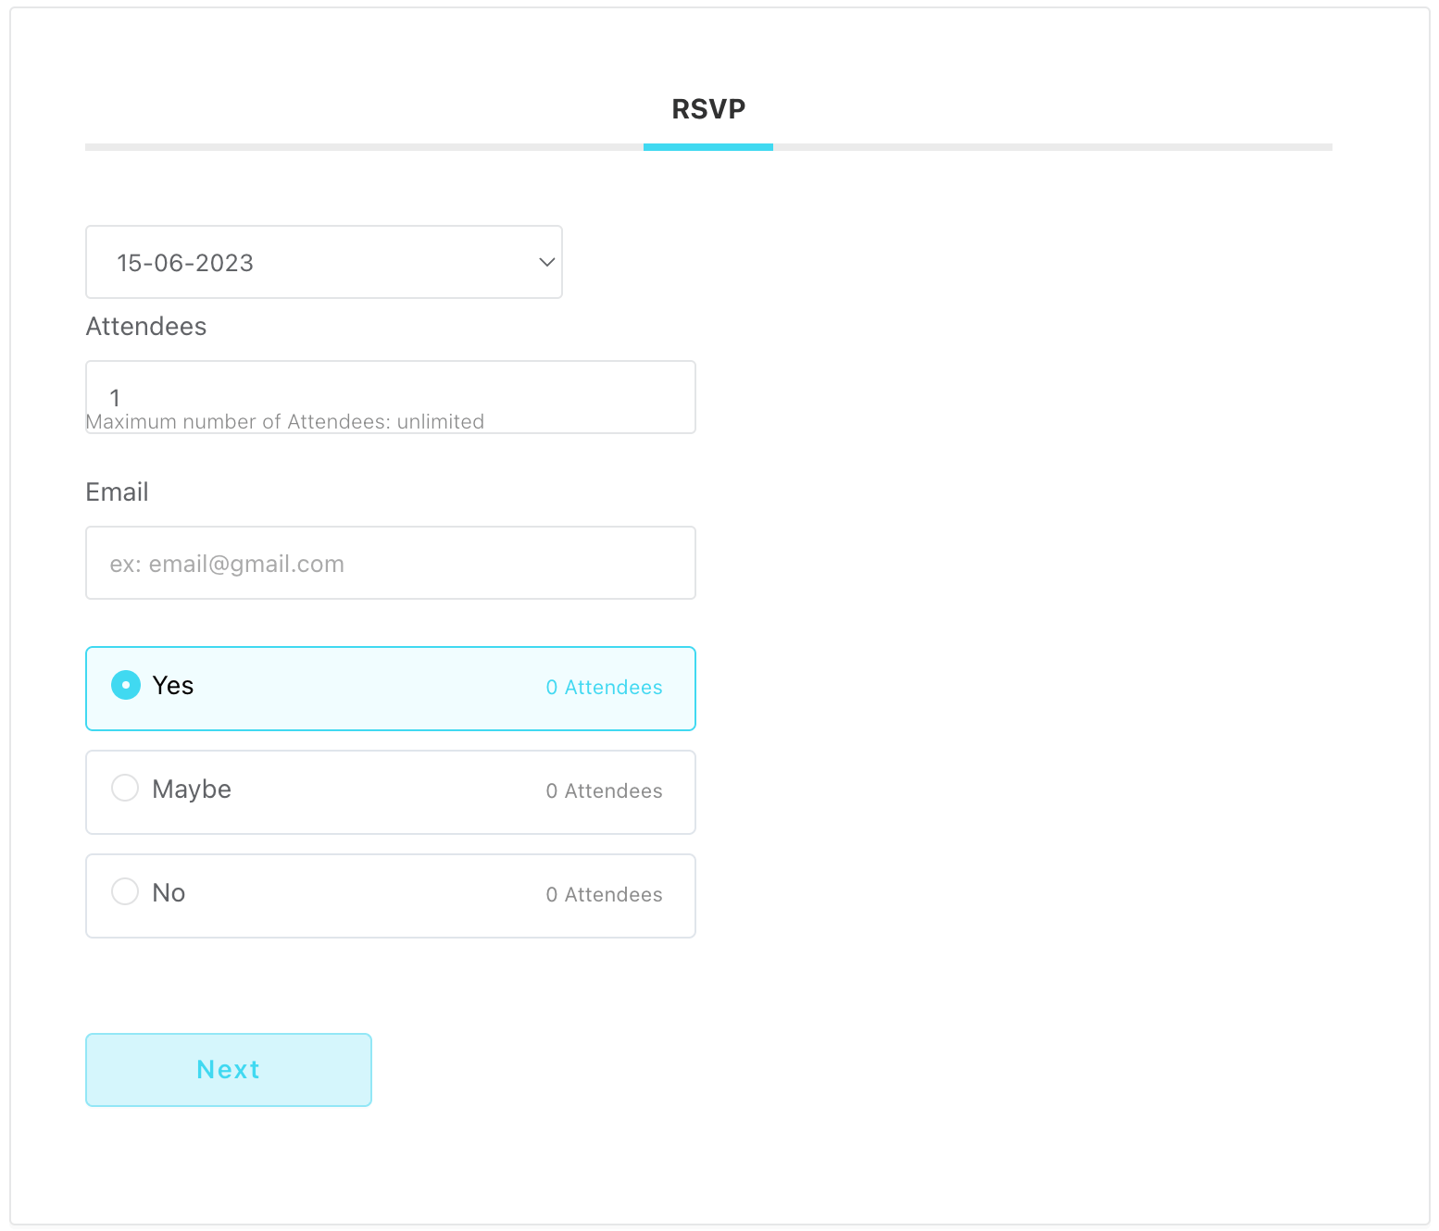The height and width of the screenshot is (1231, 1439).
Task: Click the Attendees field label
Action: [146, 327]
